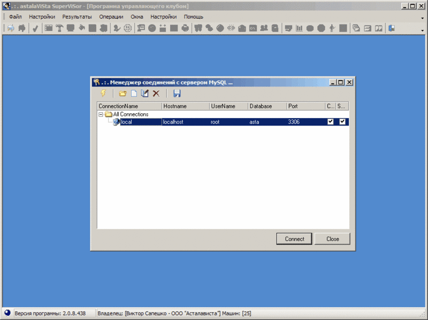Expand the main toolbar overflow arrow

423,30
